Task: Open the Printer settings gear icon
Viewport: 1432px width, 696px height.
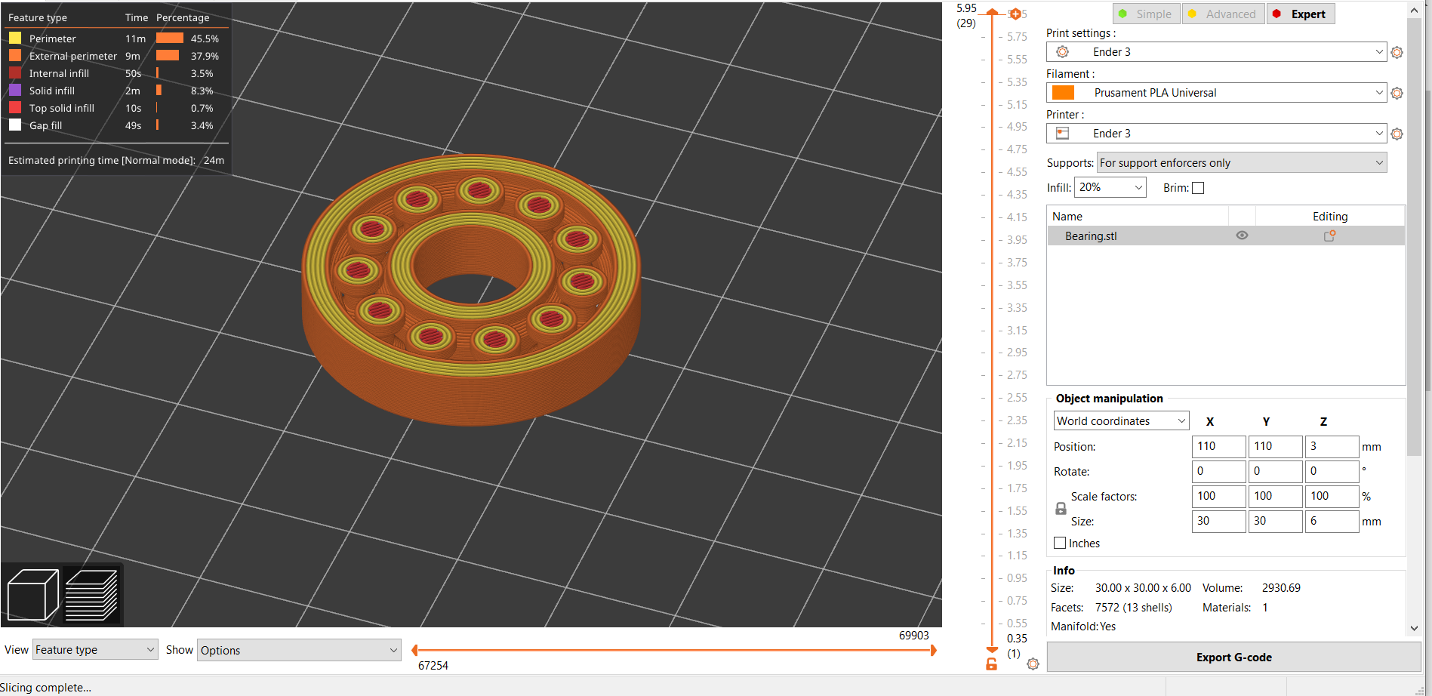Action: [1397, 133]
